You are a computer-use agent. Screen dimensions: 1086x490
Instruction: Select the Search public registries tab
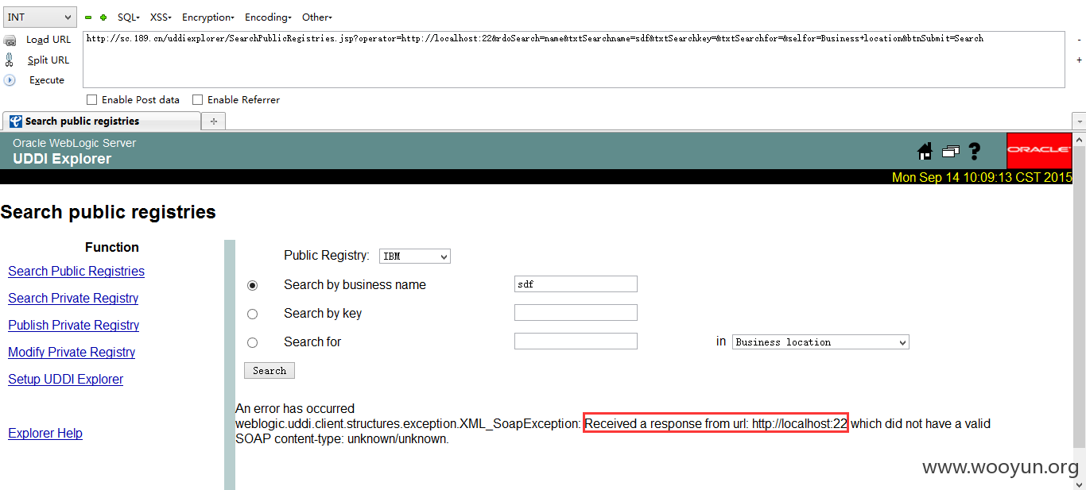(102, 122)
